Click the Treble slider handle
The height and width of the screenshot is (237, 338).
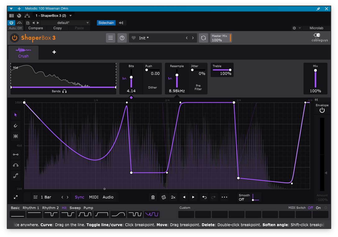(x=230, y=70)
